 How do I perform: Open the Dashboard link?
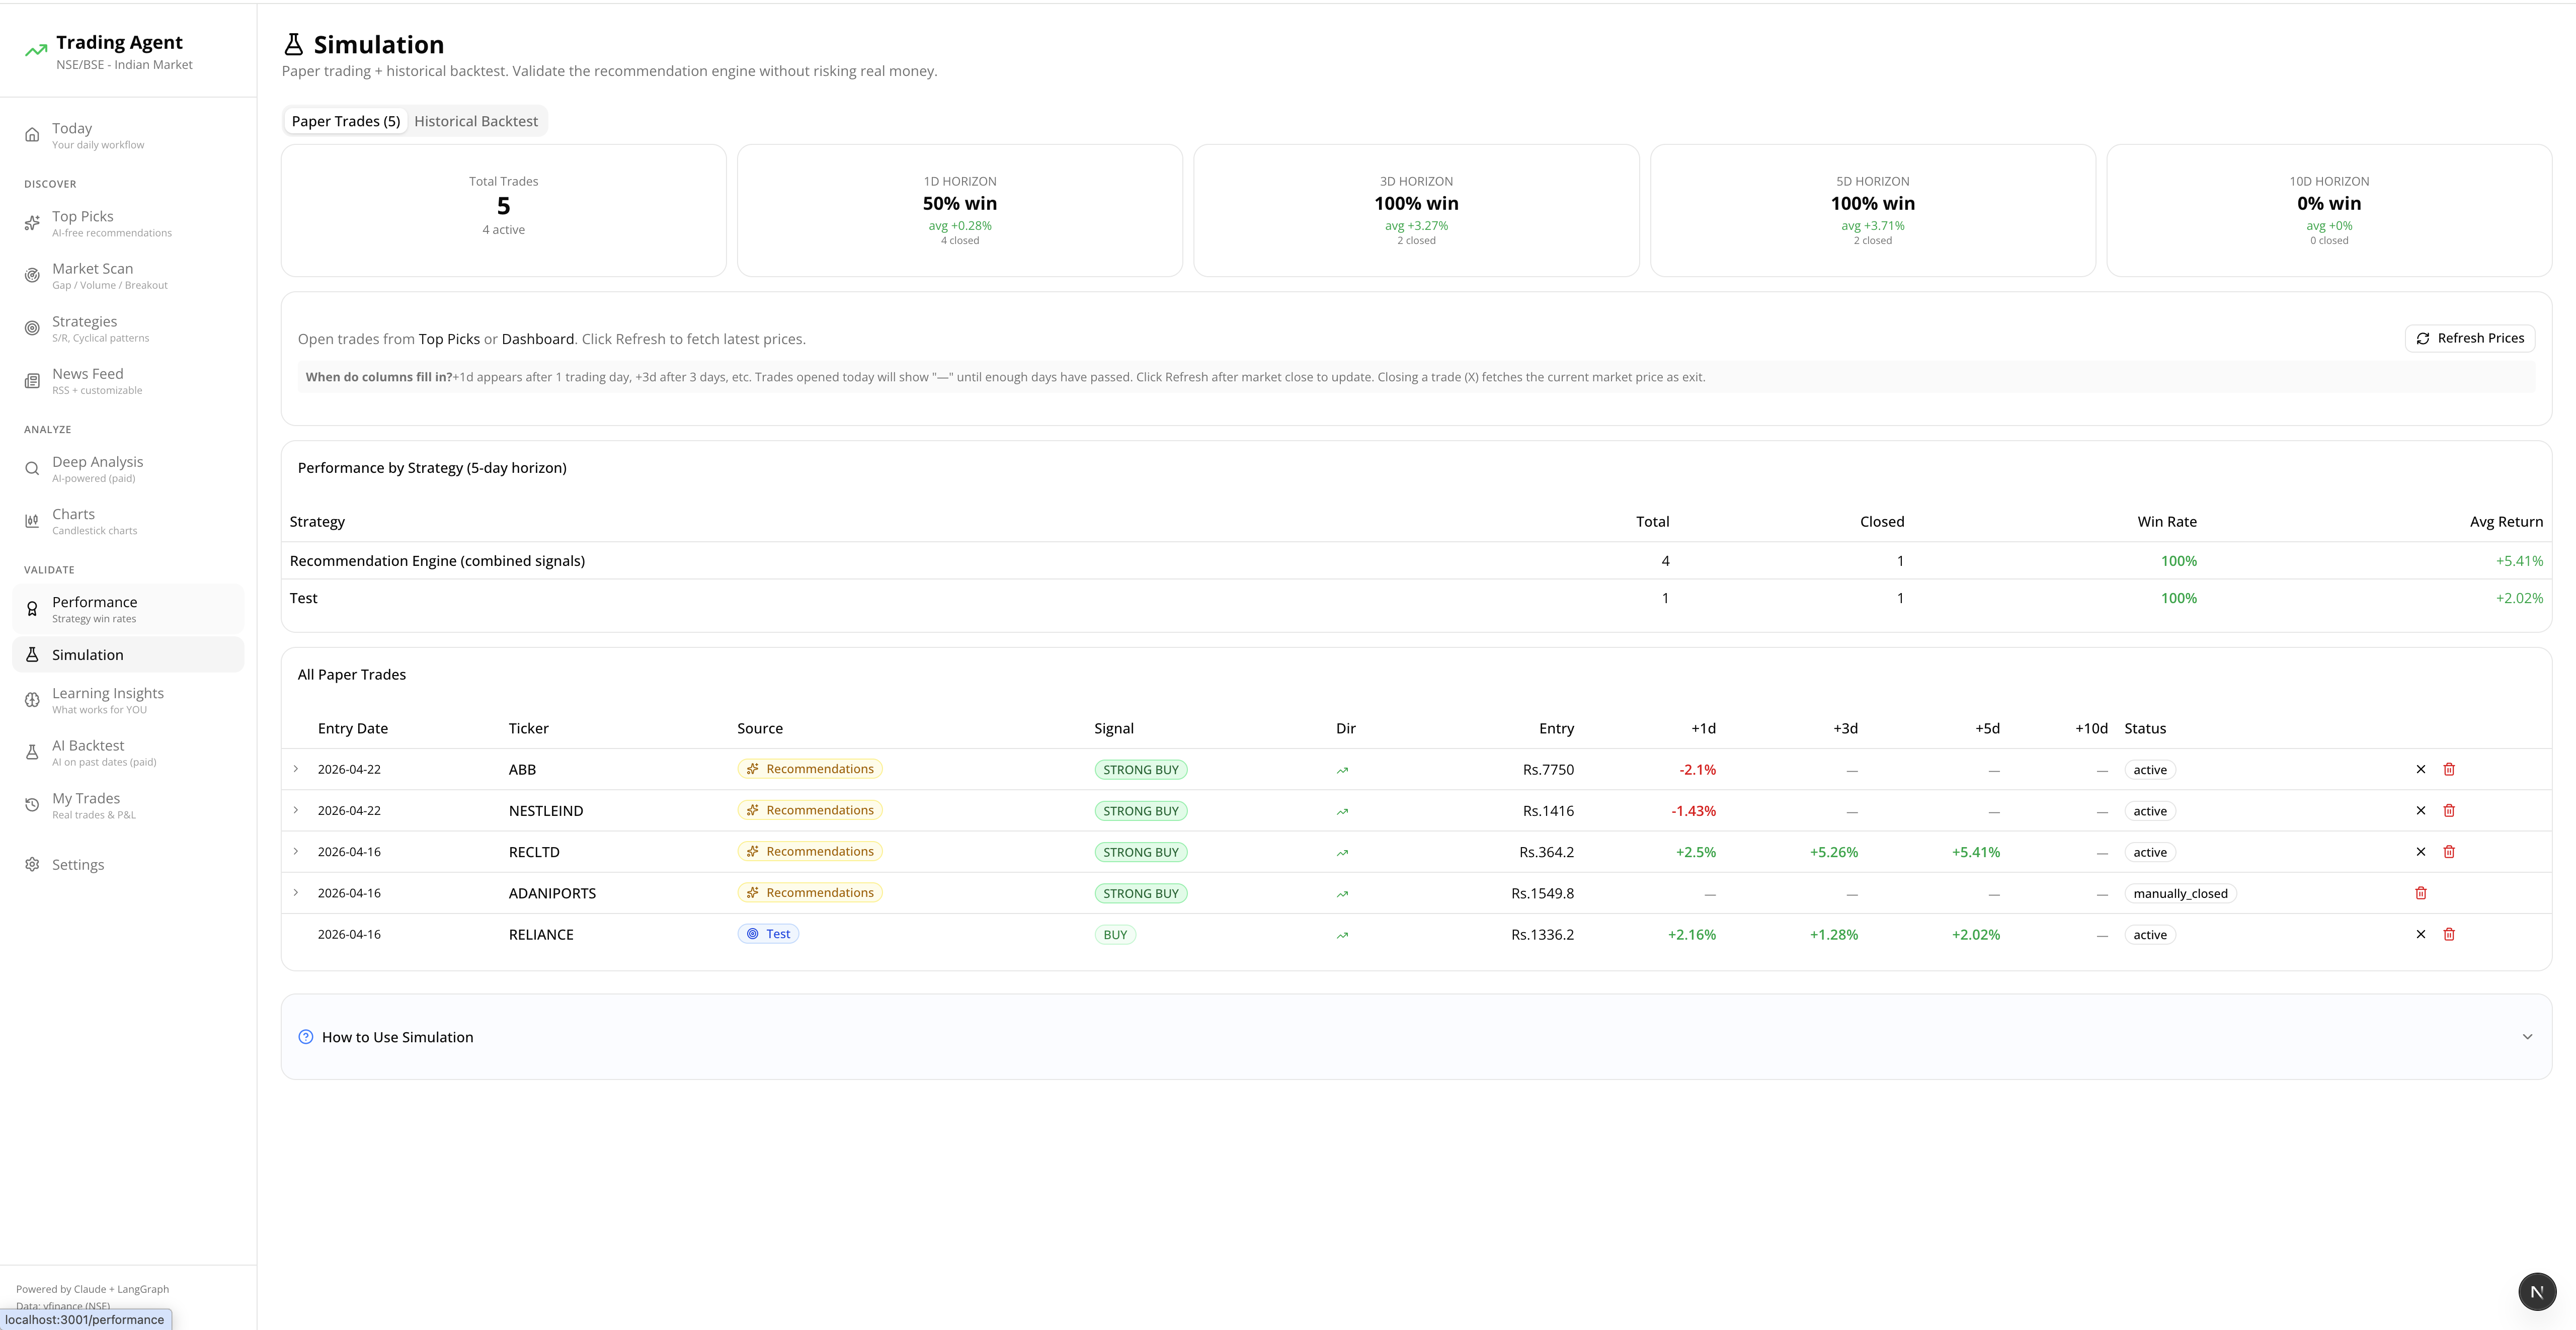(538, 338)
